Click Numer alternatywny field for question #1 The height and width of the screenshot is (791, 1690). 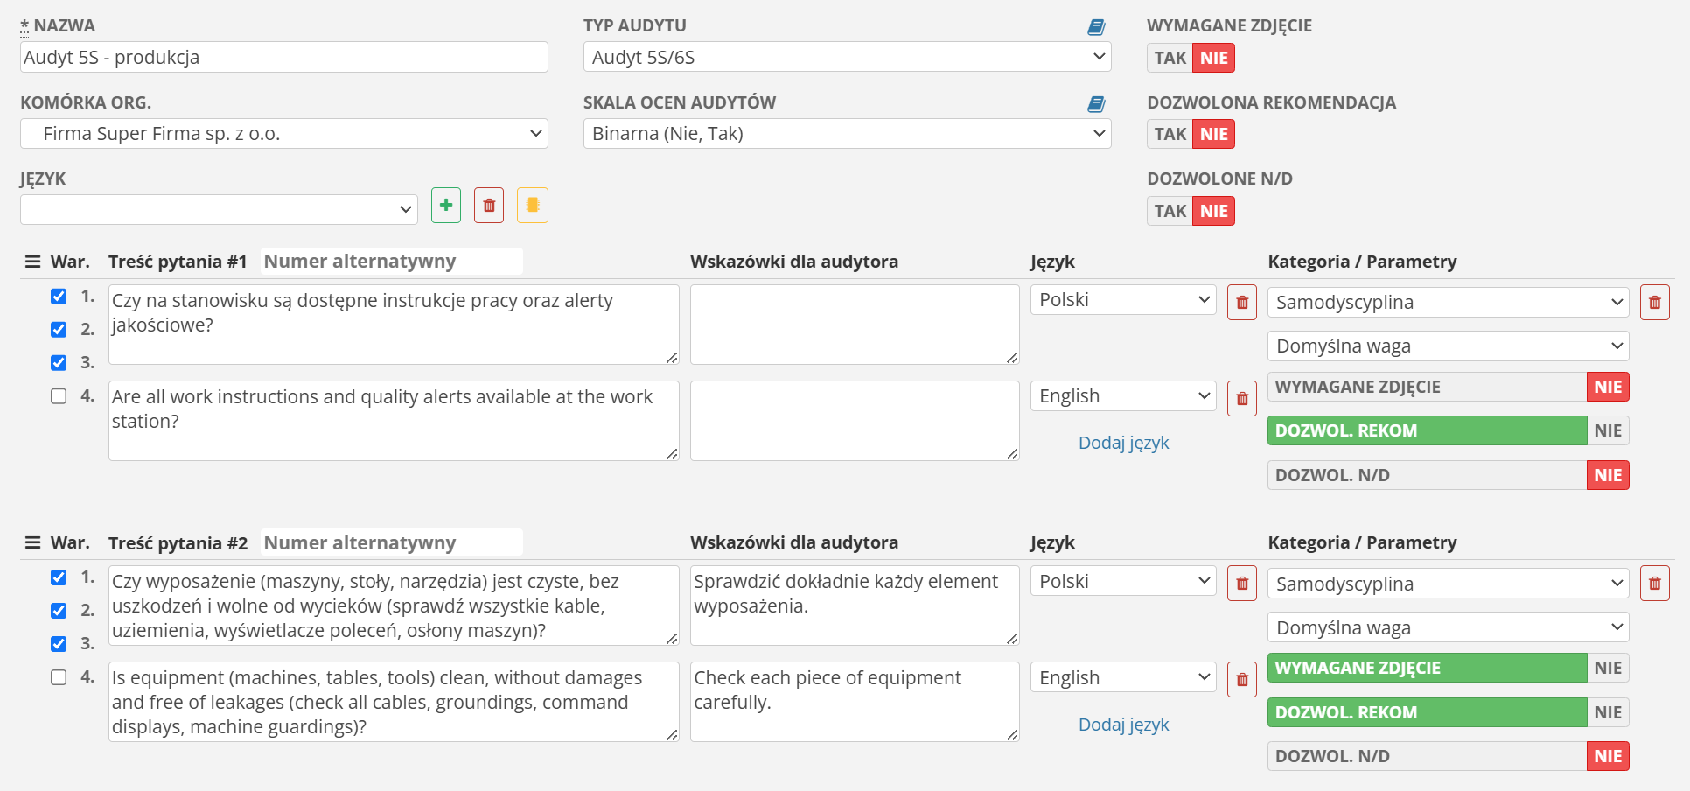[391, 262]
